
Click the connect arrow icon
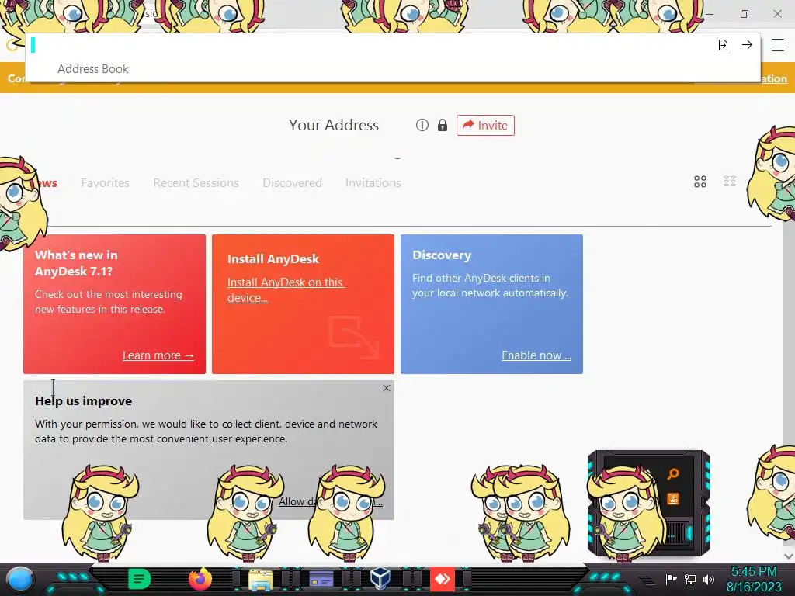pyautogui.click(x=747, y=44)
